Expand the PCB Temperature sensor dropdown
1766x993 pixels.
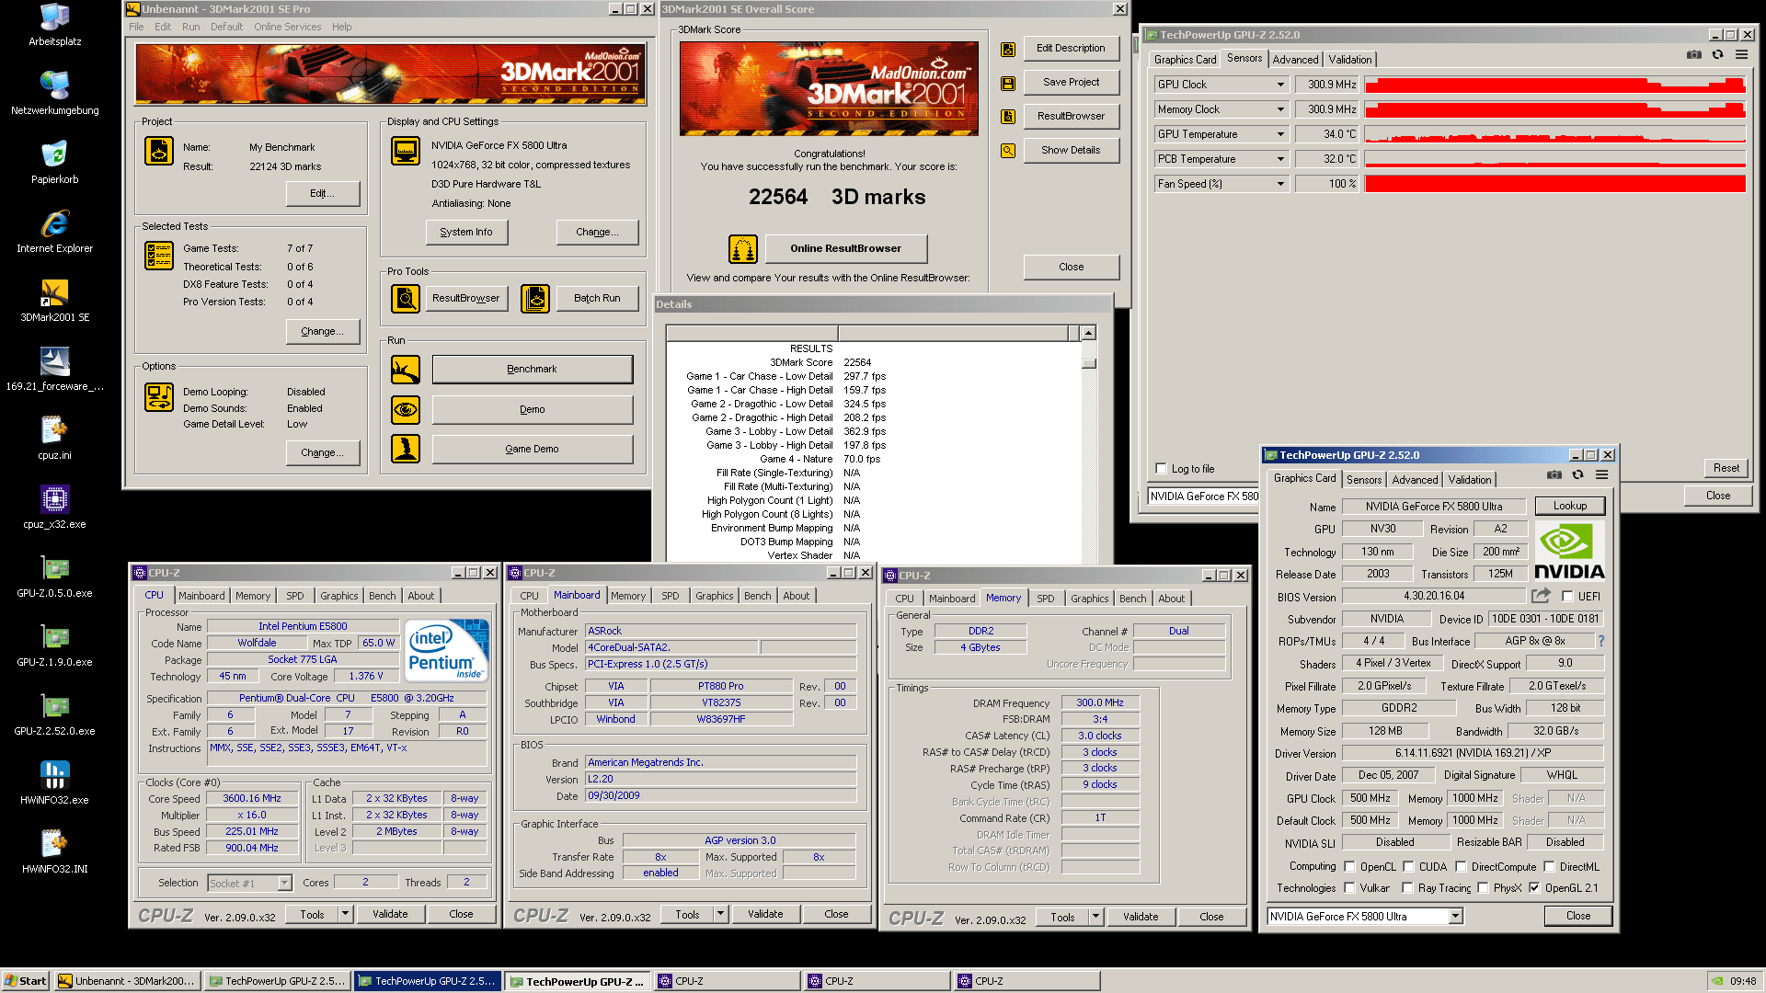point(1279,159)
